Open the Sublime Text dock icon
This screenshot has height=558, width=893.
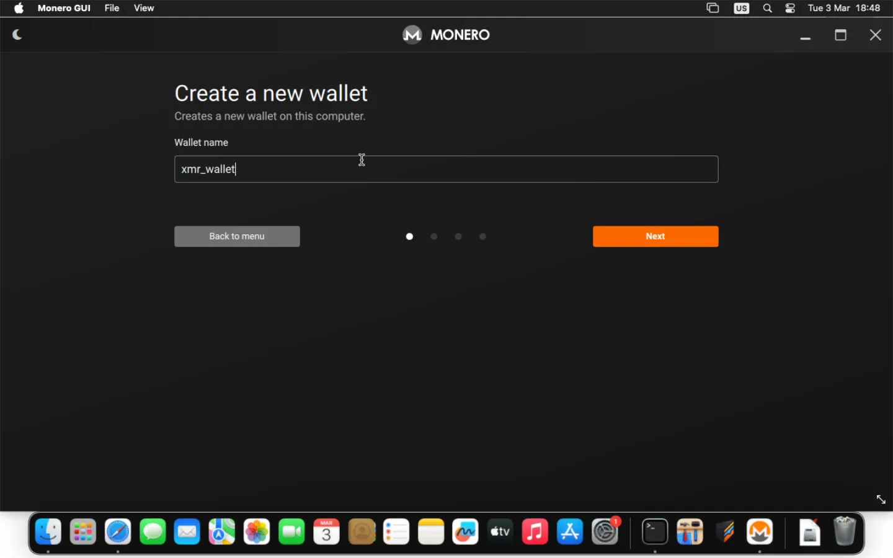point(725,532)
